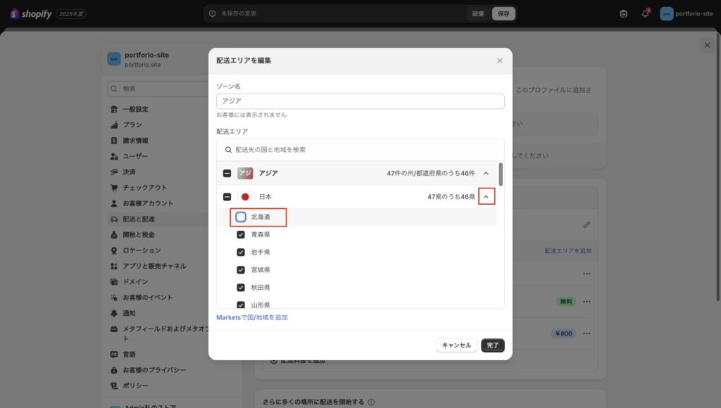Image resolution: width=721 pixels, height=408 pixels.
Task: Close the 配送エリアを編集 dialog with X
Action: coord(500,60)
